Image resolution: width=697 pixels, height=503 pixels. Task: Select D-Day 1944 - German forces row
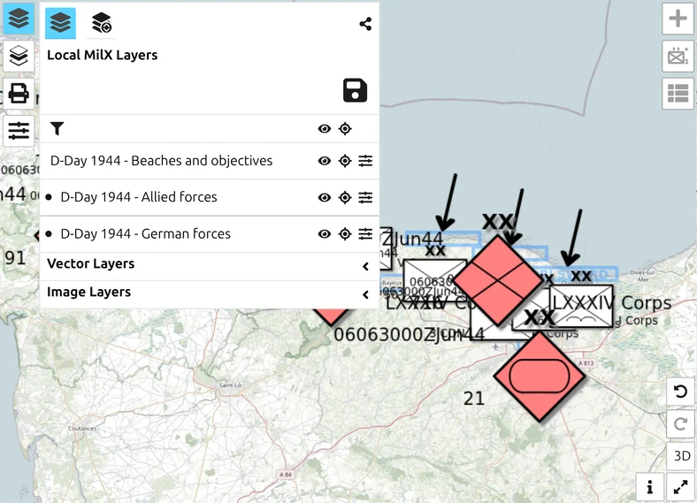point(210,234)
